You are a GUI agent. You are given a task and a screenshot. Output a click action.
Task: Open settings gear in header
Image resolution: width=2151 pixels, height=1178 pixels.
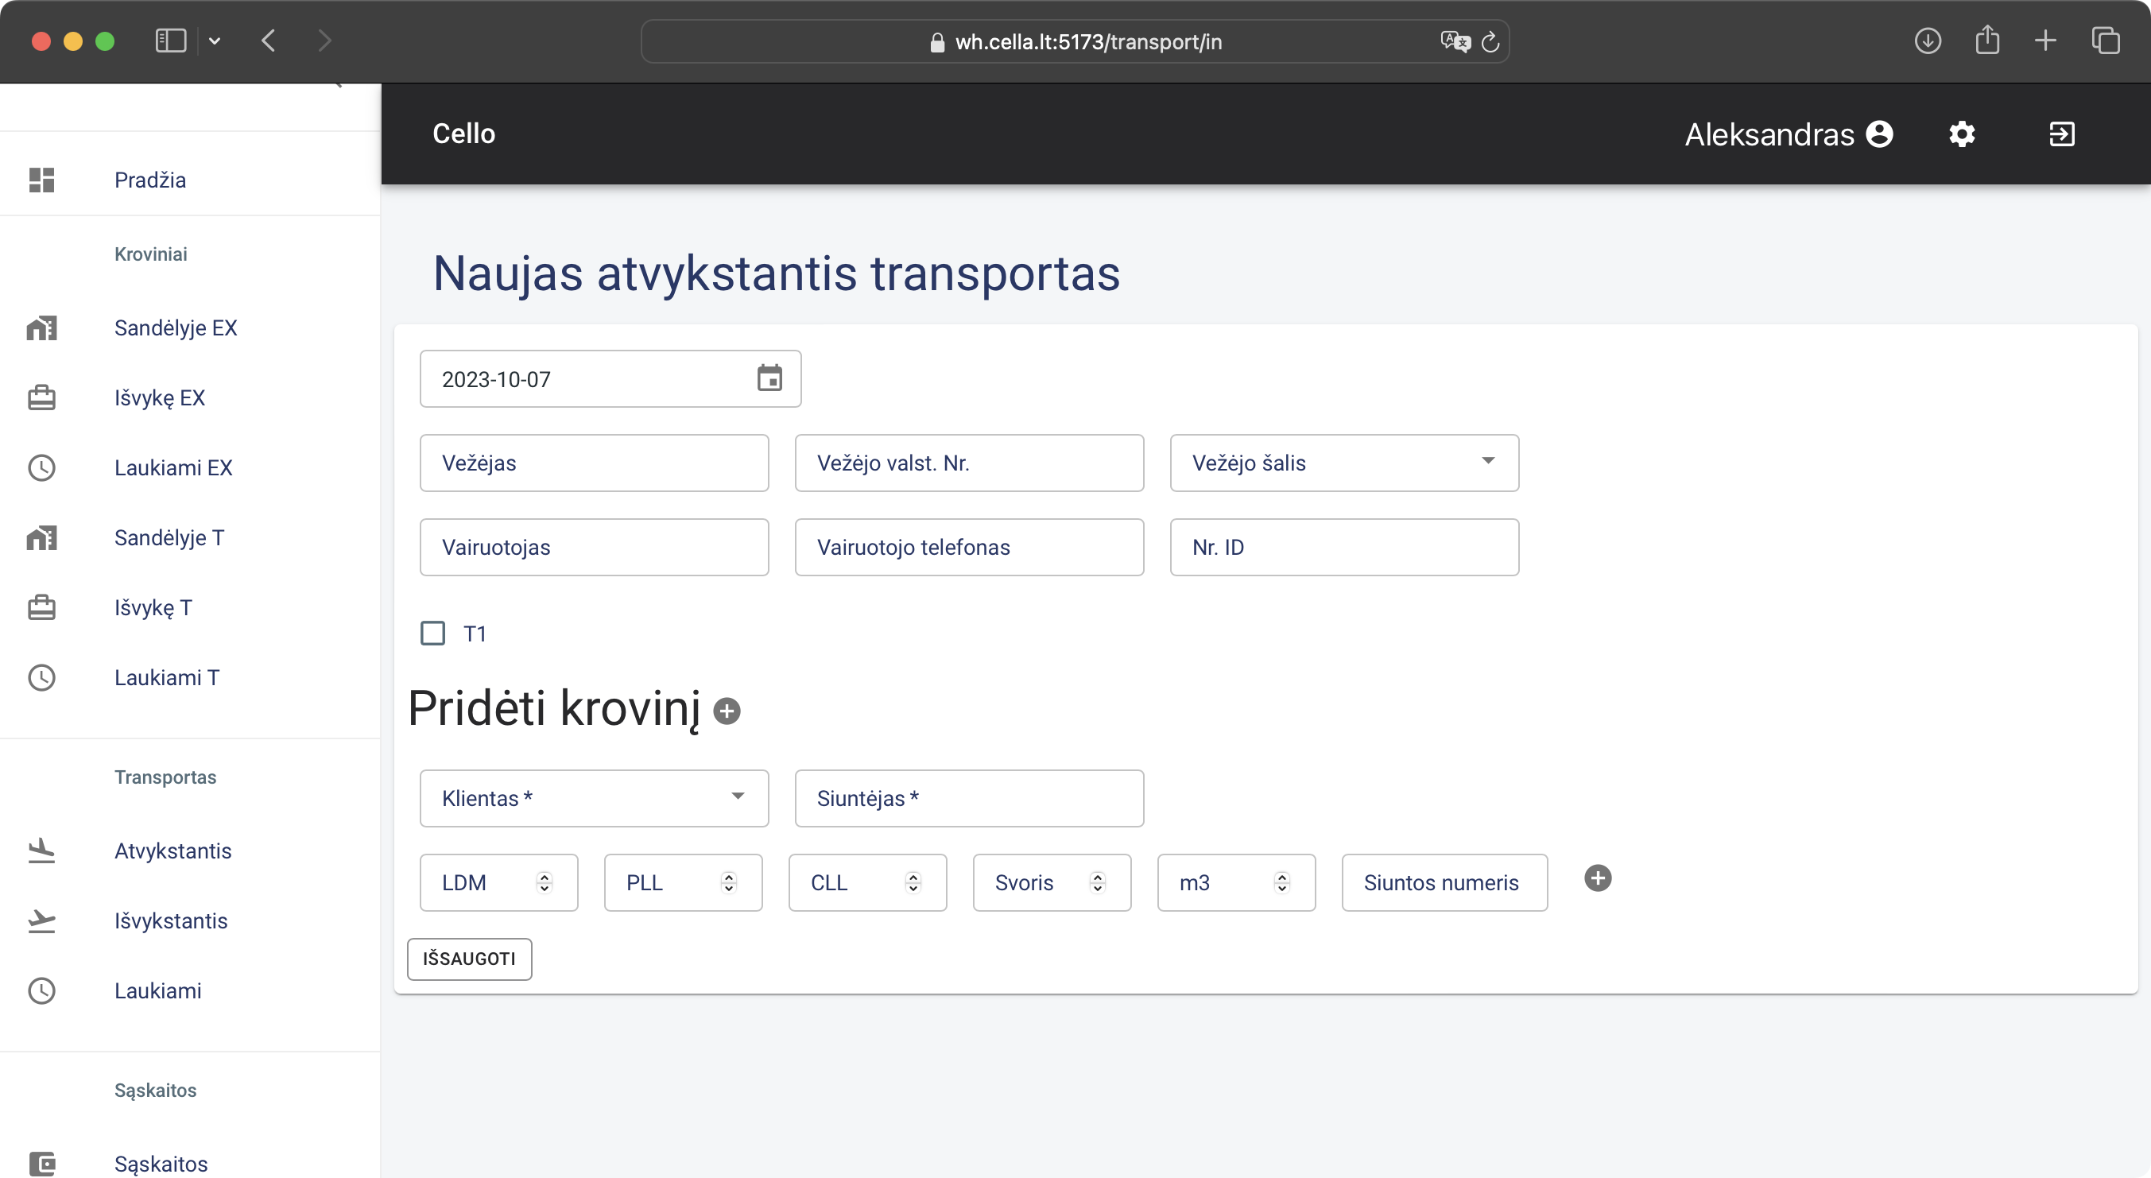[x=1962, y=134]
